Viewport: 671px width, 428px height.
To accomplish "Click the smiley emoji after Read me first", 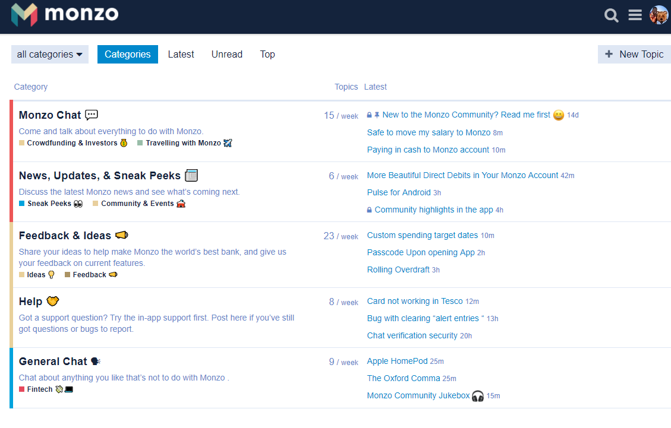I will [x=559, y=115].
